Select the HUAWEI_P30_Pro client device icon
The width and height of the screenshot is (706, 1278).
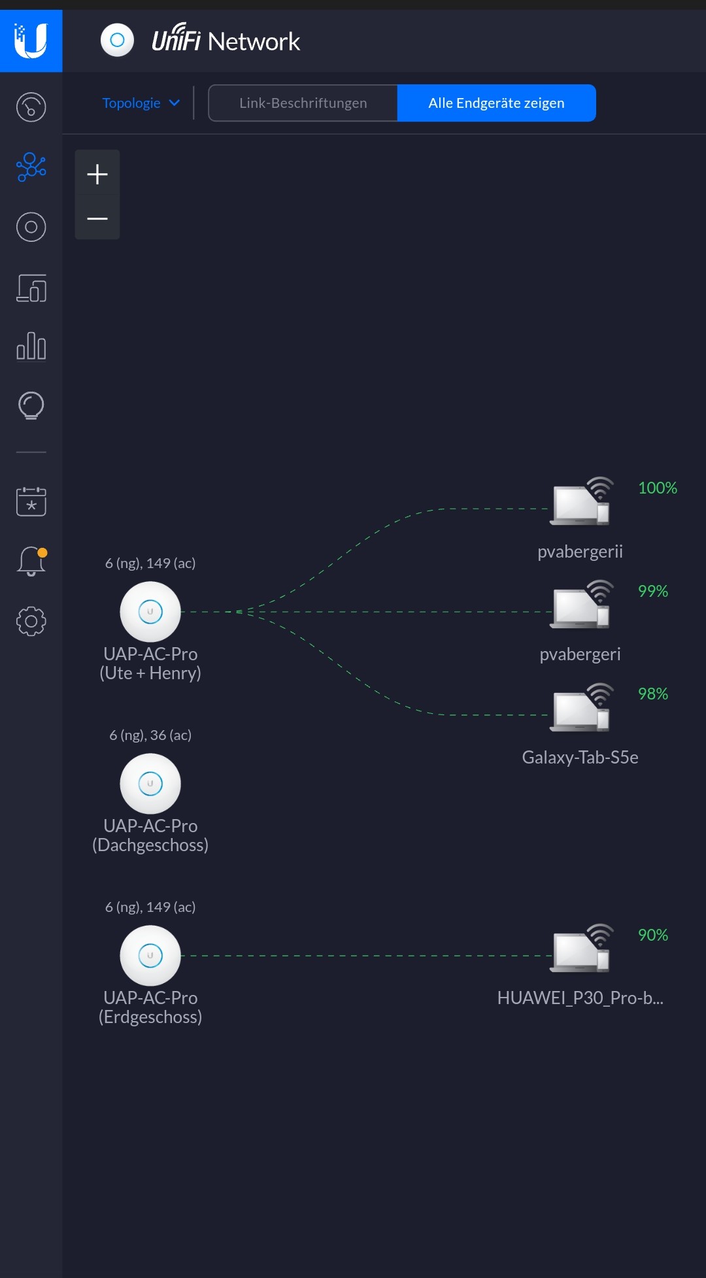point(582,949)
